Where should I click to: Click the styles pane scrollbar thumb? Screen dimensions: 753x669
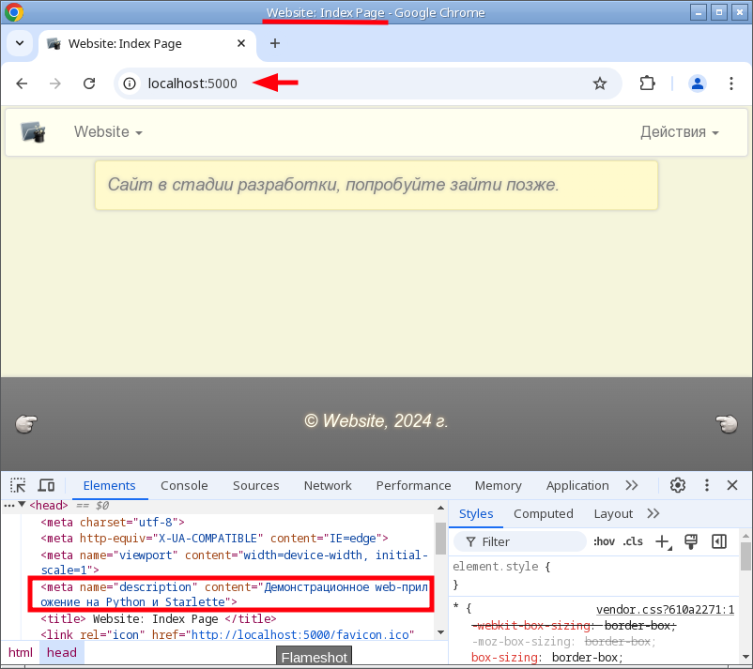click(745, 556)
